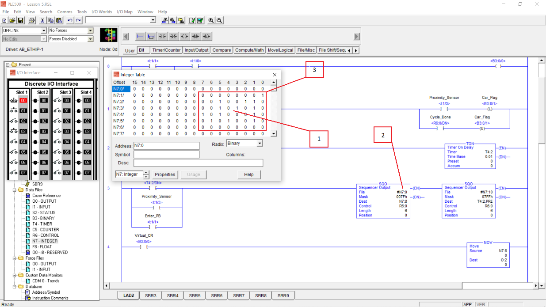Collapse the Data Files folder
This screenshot has height=307, width=546.
pos(14,190)
